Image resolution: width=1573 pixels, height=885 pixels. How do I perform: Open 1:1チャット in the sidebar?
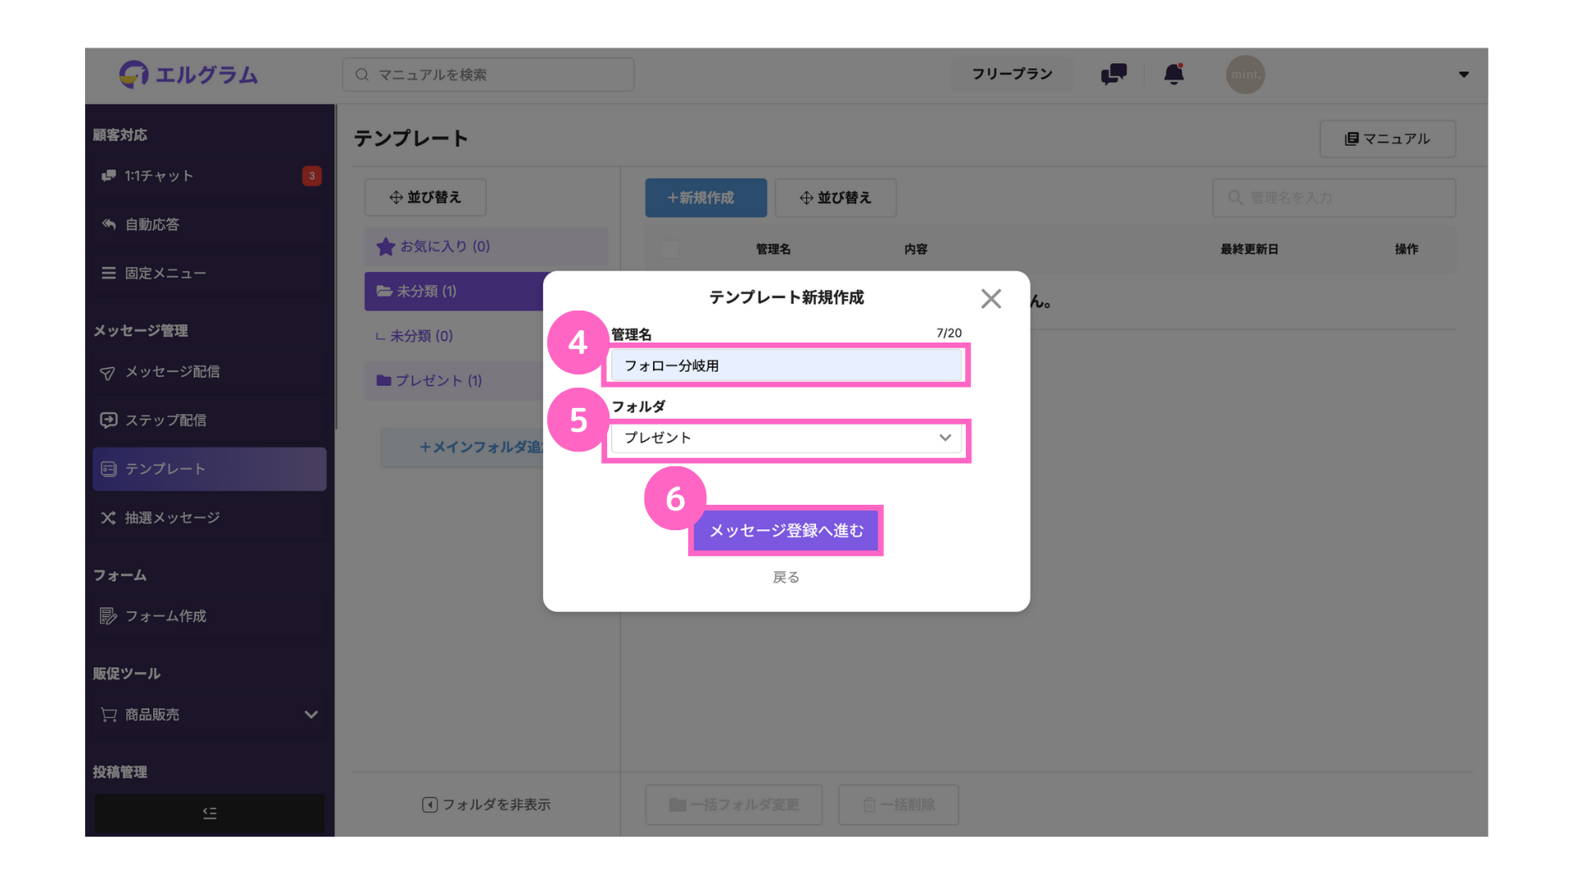[x=159, y=176]
